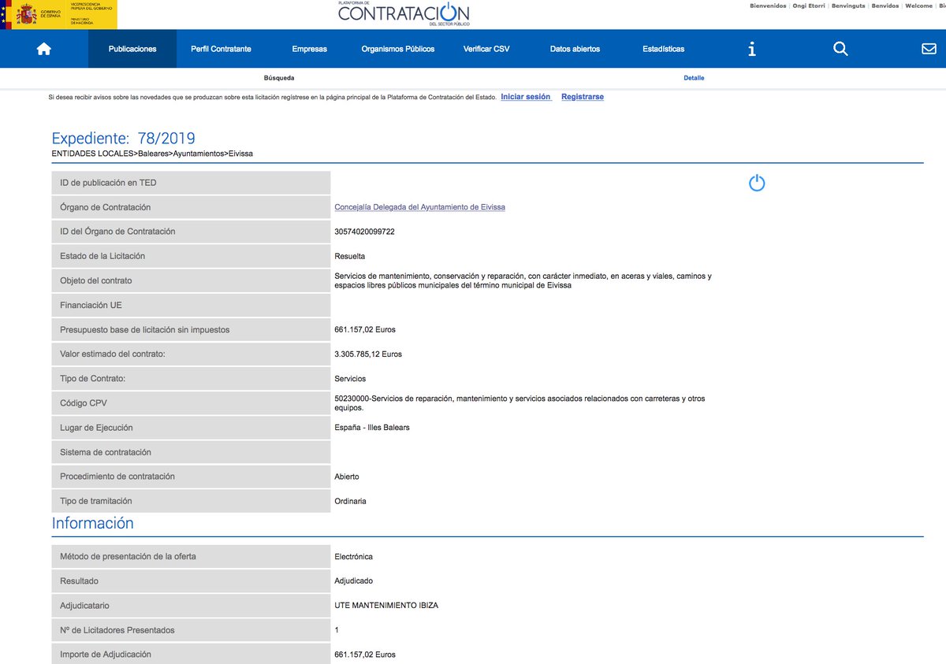The height and width of the screenshot is (664, 946).
Task: Click UTE MANTENIMIENTO IBIZA adjudicatario
Action: tap(386, 605)
